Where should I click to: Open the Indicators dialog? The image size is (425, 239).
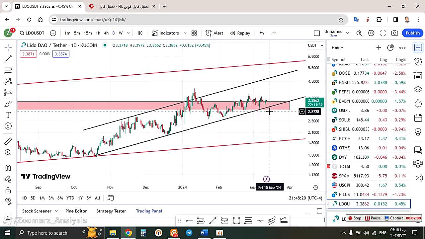point(165,33)
